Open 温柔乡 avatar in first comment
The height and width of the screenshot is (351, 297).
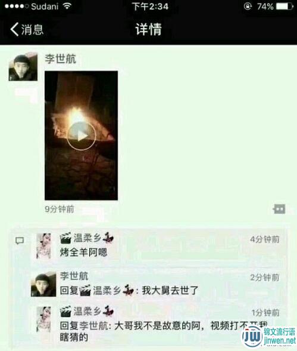[43, 246]
